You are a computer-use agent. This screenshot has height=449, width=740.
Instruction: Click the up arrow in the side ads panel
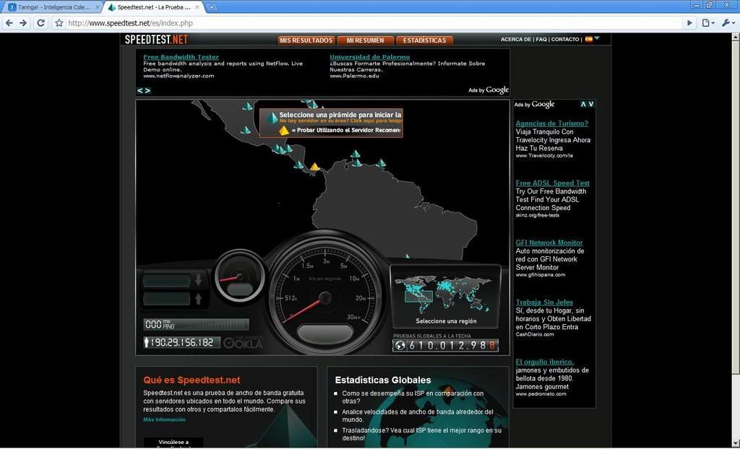click(583, 104)
